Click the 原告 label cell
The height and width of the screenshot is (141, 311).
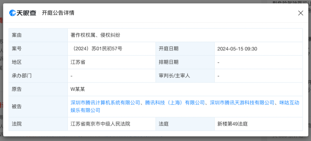38,89
